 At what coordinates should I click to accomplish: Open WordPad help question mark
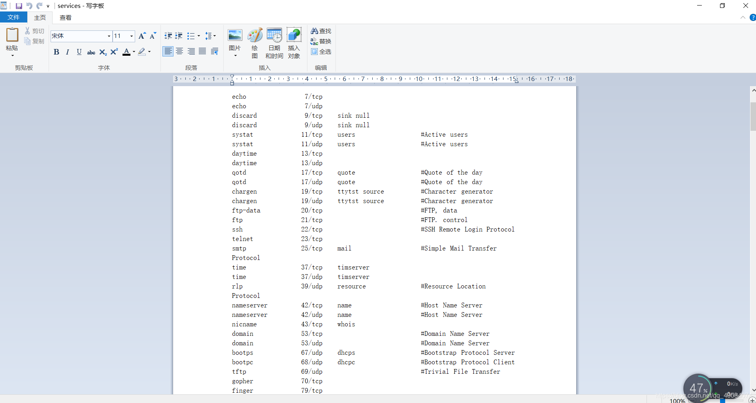pos(752,17)
